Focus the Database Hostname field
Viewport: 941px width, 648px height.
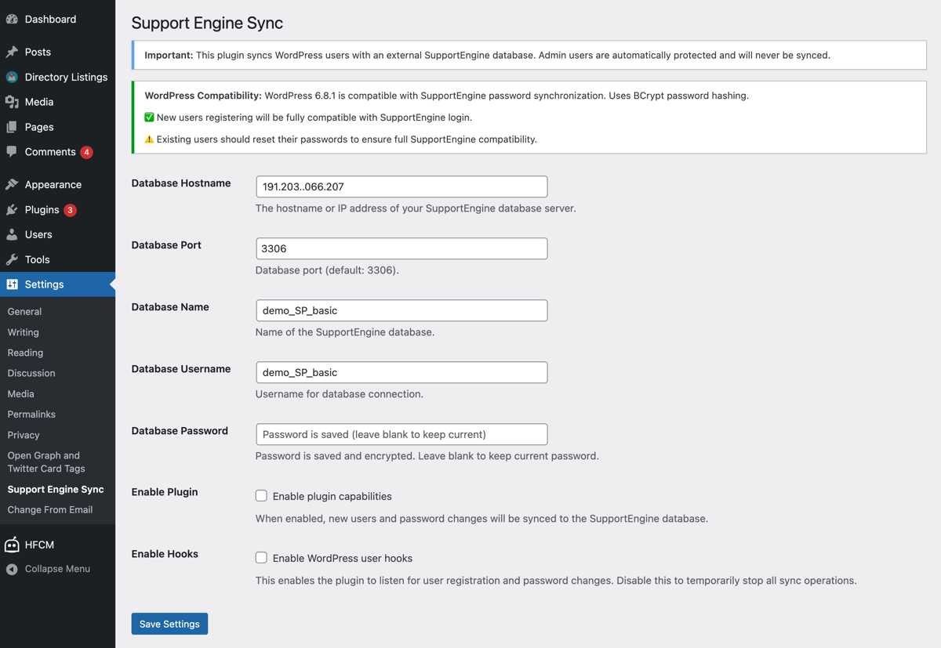[x=401, y=186]
